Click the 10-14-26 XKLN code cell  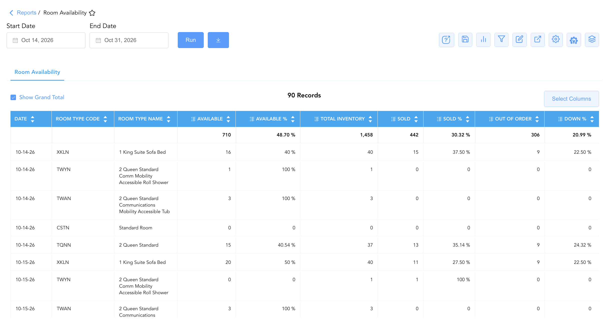point(83,152)
